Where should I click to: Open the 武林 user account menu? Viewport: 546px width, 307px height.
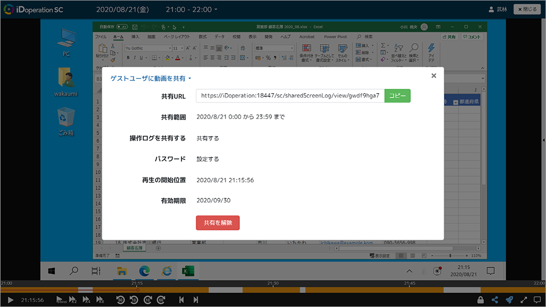pyautogui.click(x=497, y=9)
